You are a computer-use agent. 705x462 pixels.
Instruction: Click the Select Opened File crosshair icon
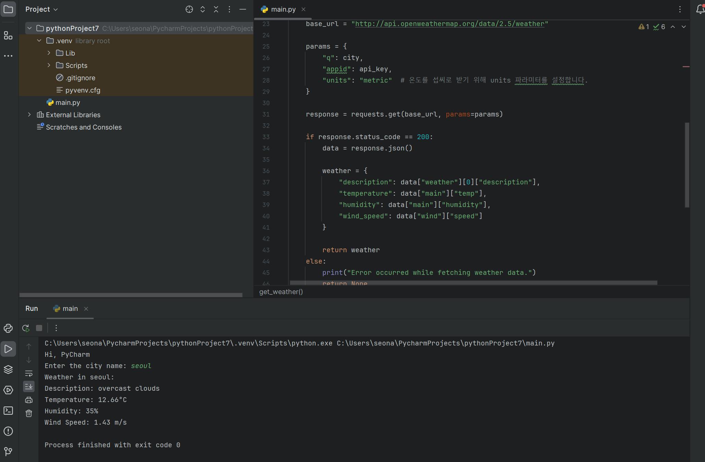pyautogui.click(x=189, y=9)
